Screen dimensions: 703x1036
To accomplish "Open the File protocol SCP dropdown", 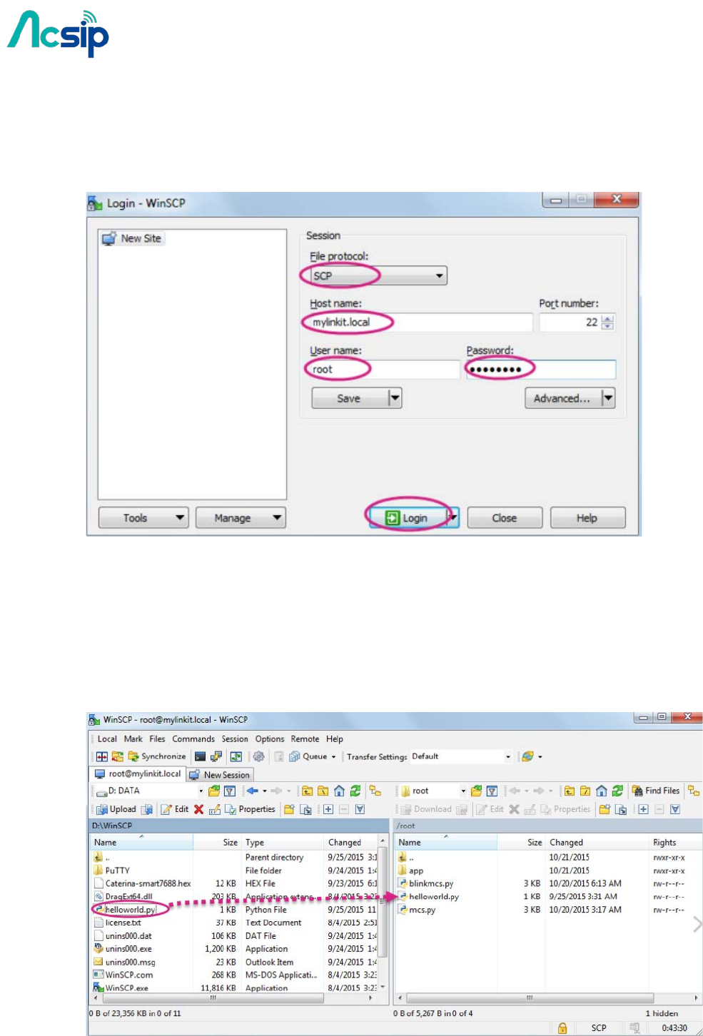I will click(x=378, y=275).
